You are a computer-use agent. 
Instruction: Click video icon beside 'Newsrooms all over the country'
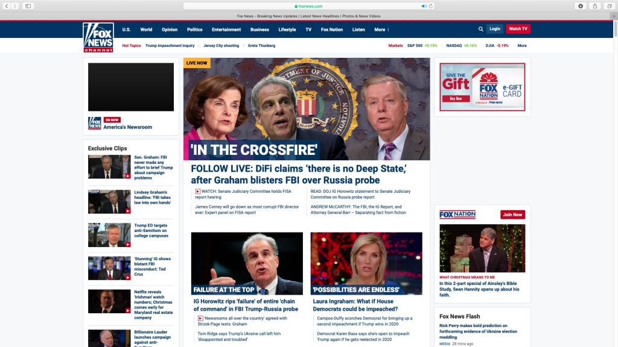pos(200,318)
